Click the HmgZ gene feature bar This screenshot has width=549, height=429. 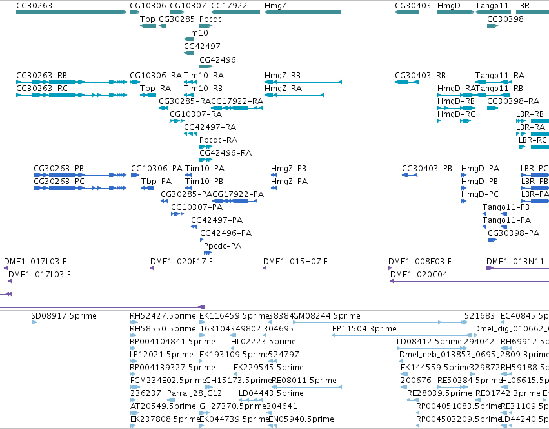point(303,12)
